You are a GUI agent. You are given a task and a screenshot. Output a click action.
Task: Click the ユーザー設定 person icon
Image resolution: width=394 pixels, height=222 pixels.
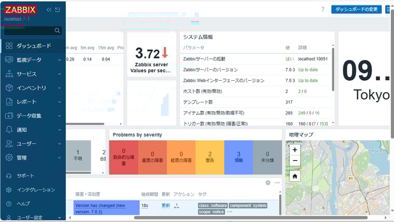coord(9,217)
